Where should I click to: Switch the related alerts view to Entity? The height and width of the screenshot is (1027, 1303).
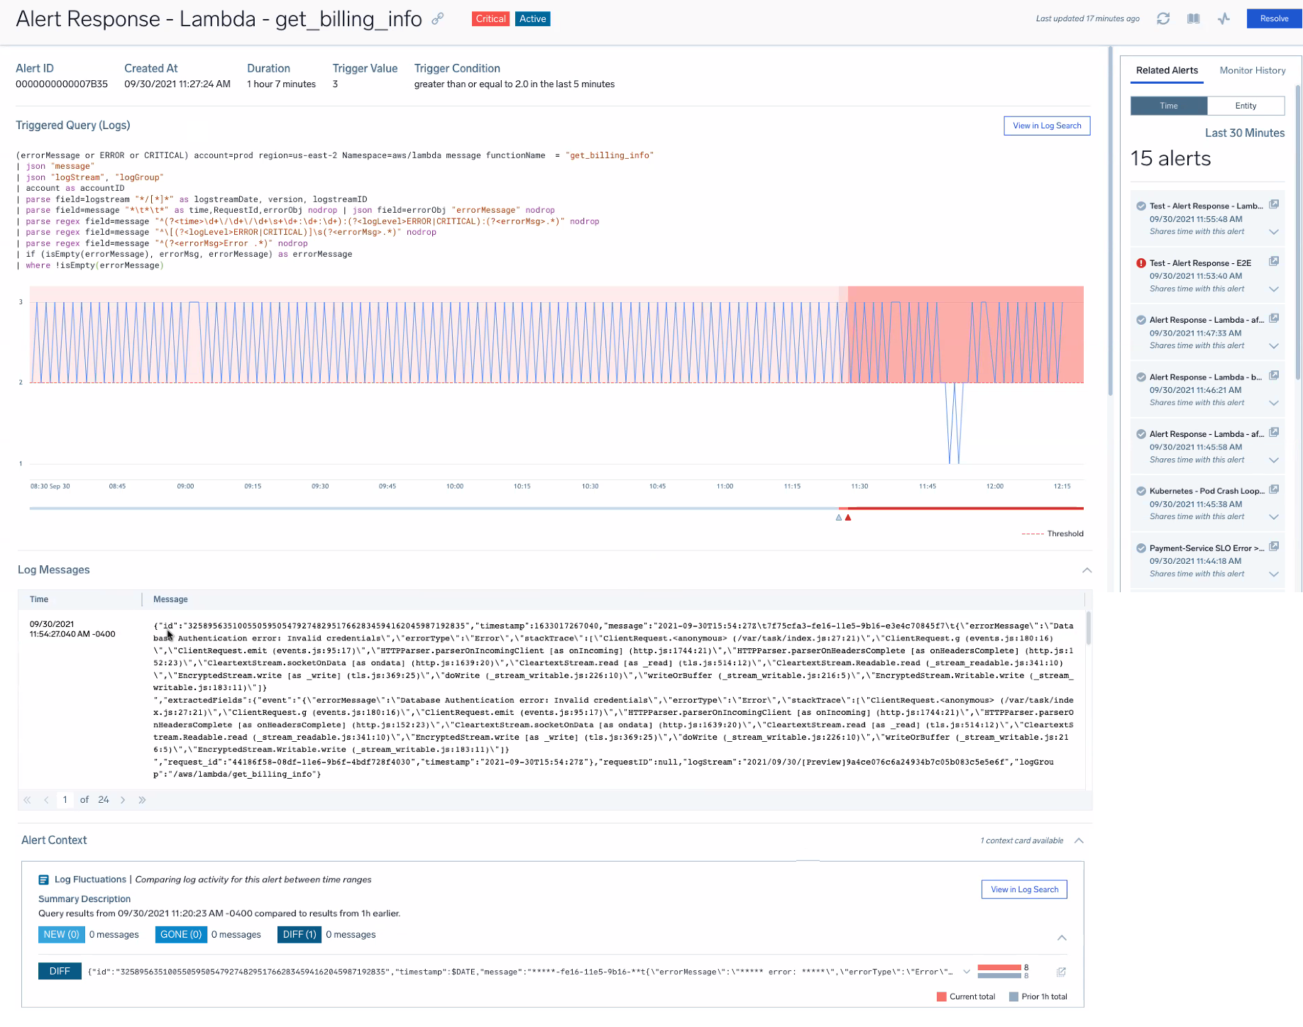click(1246, 105)
